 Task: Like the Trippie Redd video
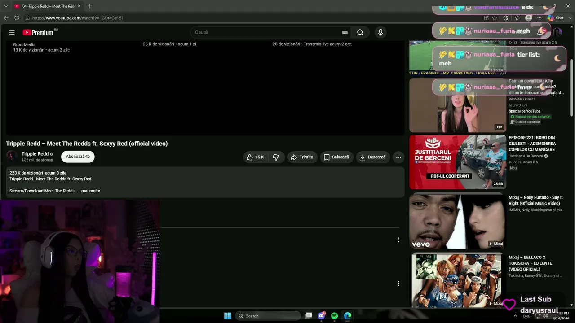255,157
